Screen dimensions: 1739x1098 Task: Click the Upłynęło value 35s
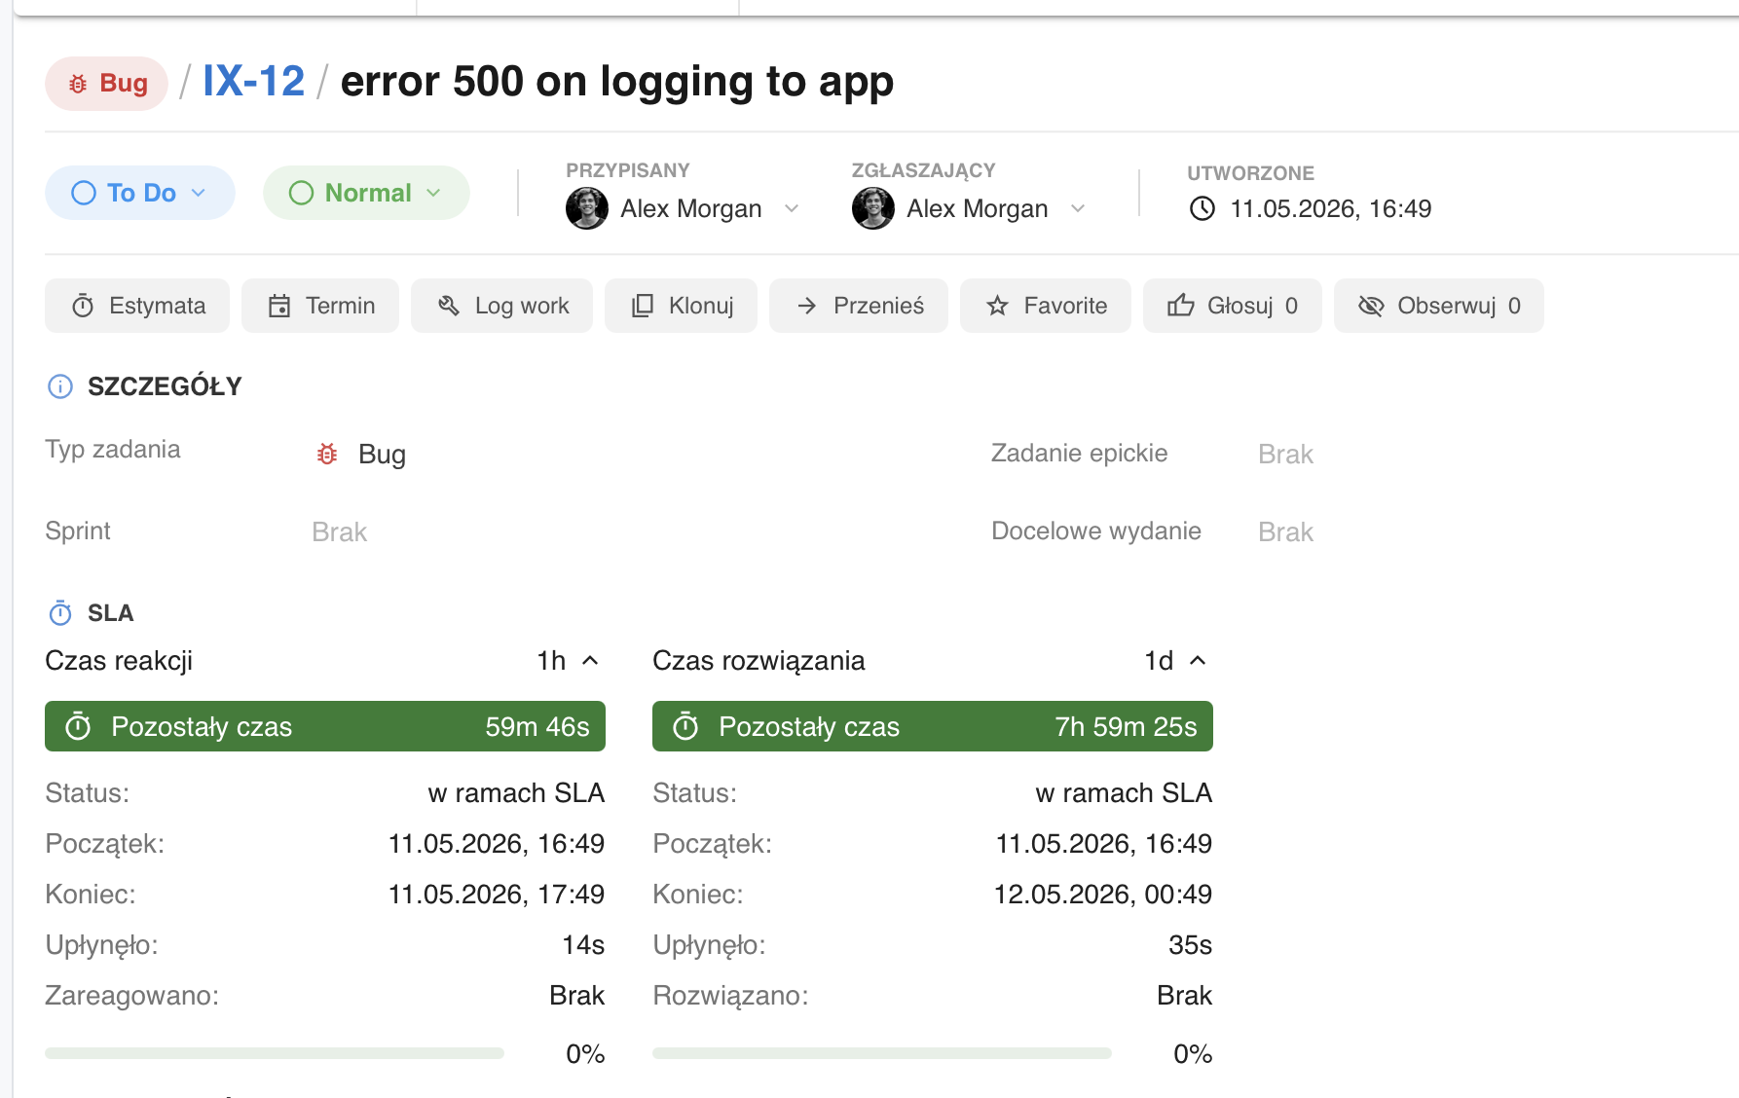1190,945
